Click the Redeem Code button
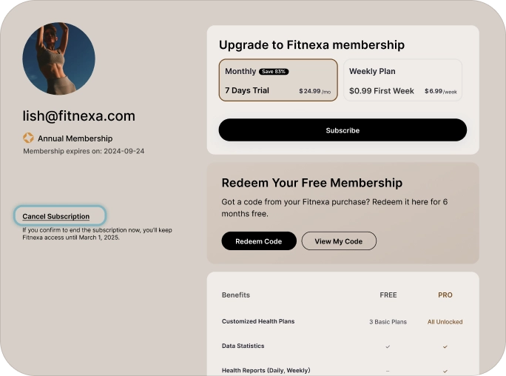 tap(258, 241)
